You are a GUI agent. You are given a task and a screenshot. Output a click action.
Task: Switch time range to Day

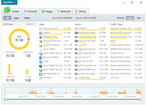[139, 18]
